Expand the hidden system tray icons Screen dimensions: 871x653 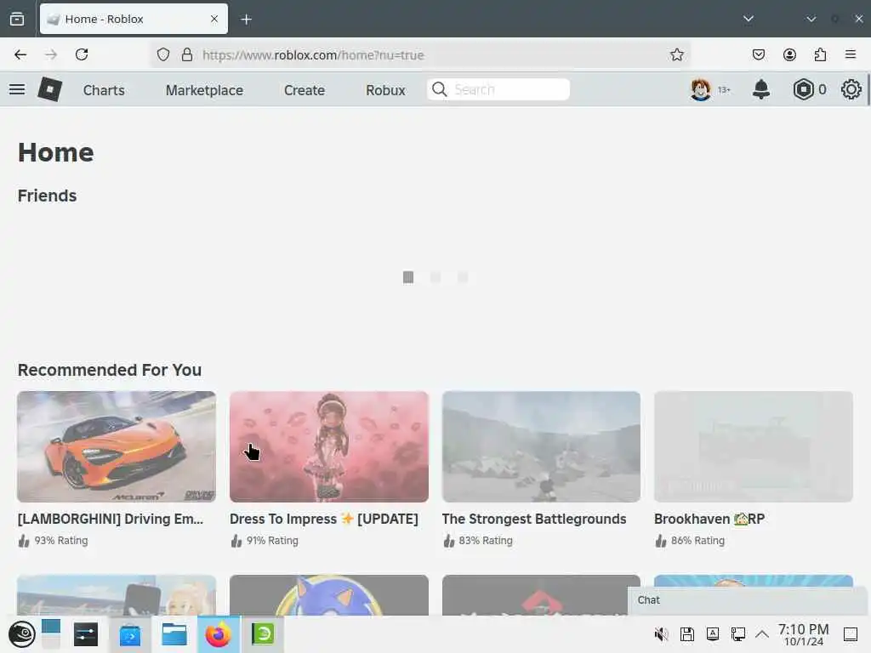tap(762, 634)
